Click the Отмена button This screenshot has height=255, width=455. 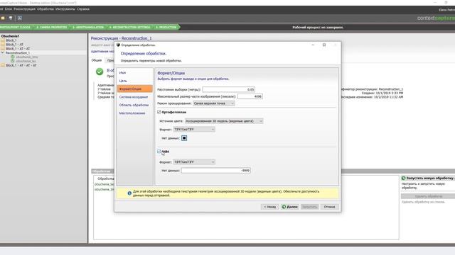(x=329, y=207)
